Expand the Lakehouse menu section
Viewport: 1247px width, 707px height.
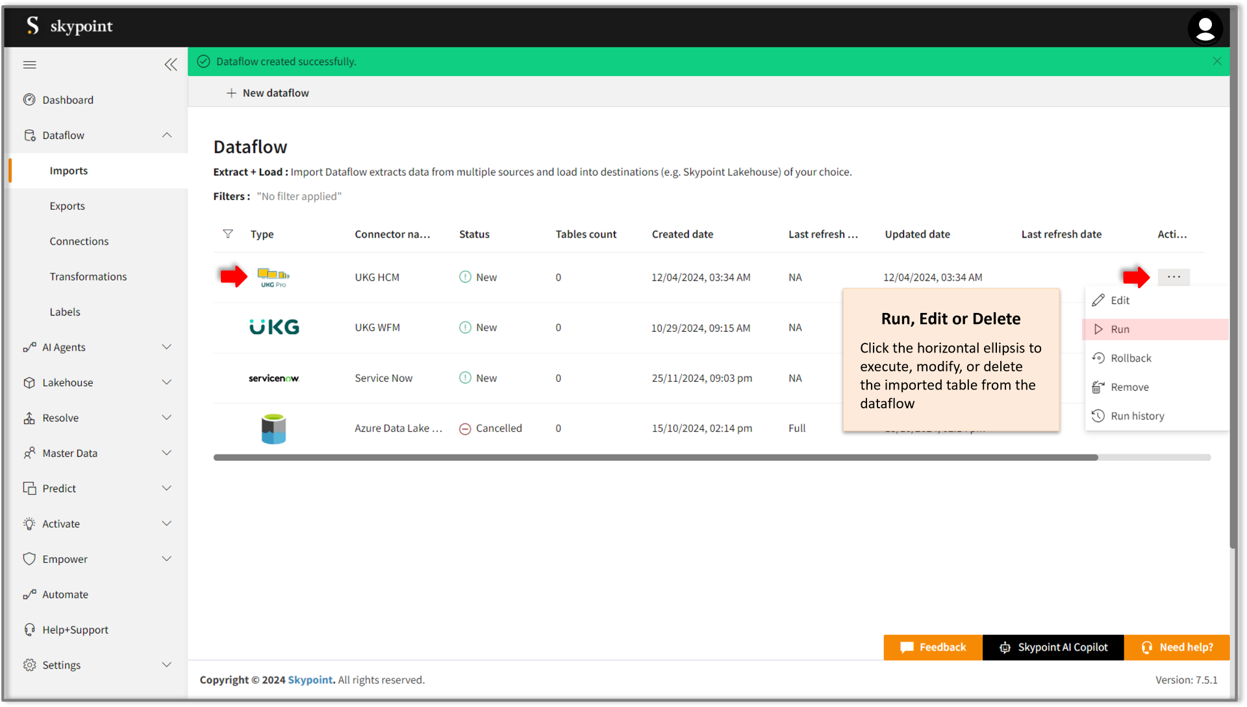click(167, 382)
